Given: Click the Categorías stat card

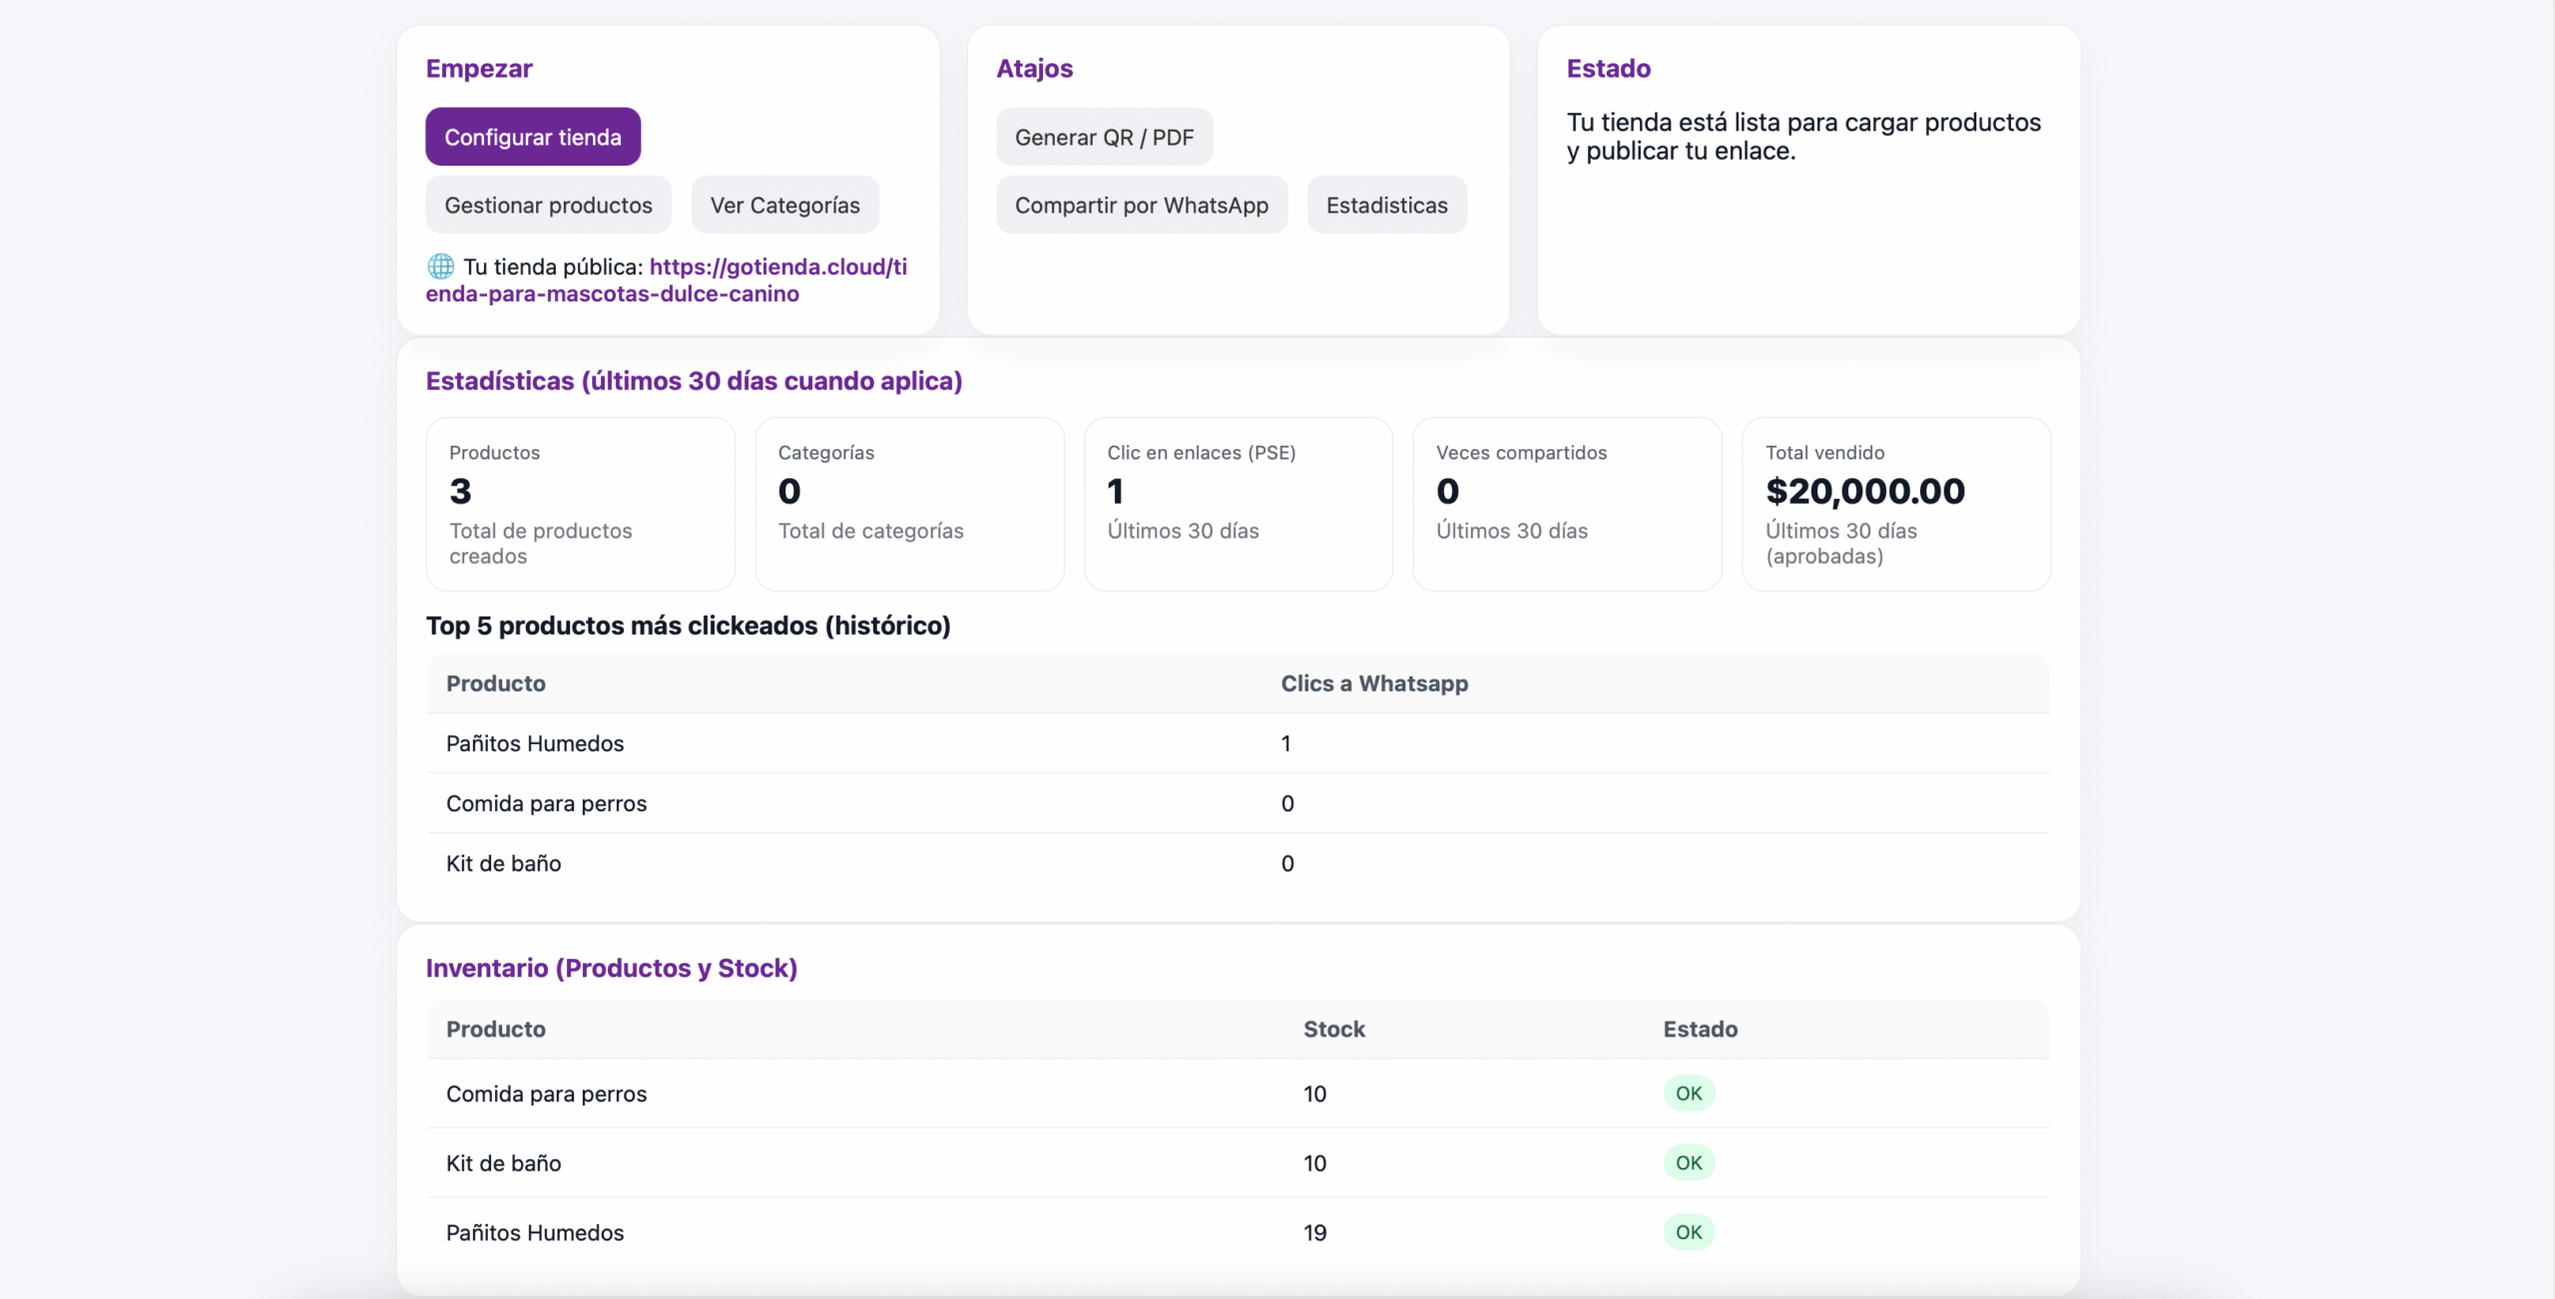Looking at the screenshot, I should pos(909,503).
